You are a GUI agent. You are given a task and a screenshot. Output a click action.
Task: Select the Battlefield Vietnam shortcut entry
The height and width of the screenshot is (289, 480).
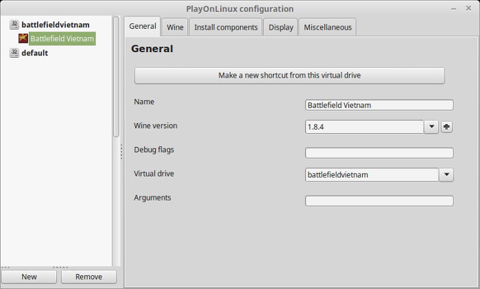(62, 38)
